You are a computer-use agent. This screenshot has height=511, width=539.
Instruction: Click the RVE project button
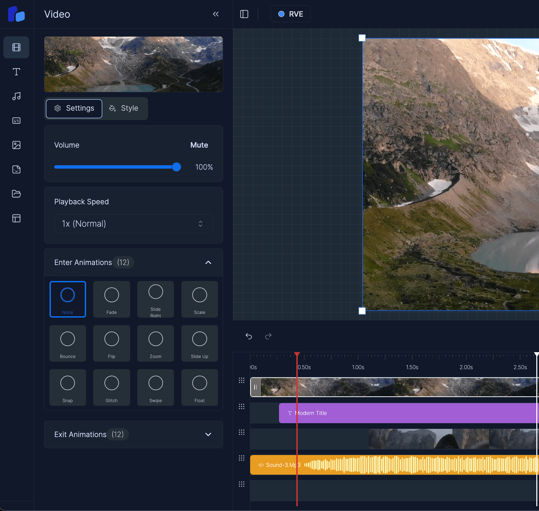coord(291,14)
